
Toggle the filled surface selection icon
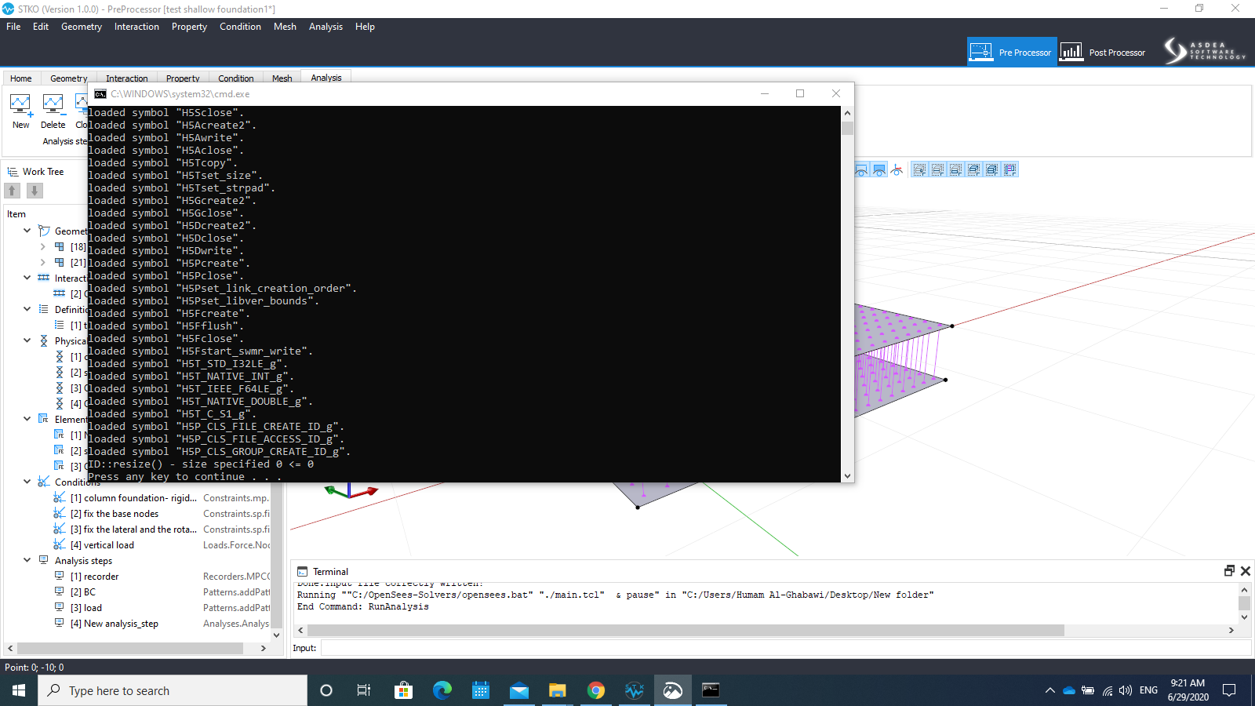[x=878, y=169]
